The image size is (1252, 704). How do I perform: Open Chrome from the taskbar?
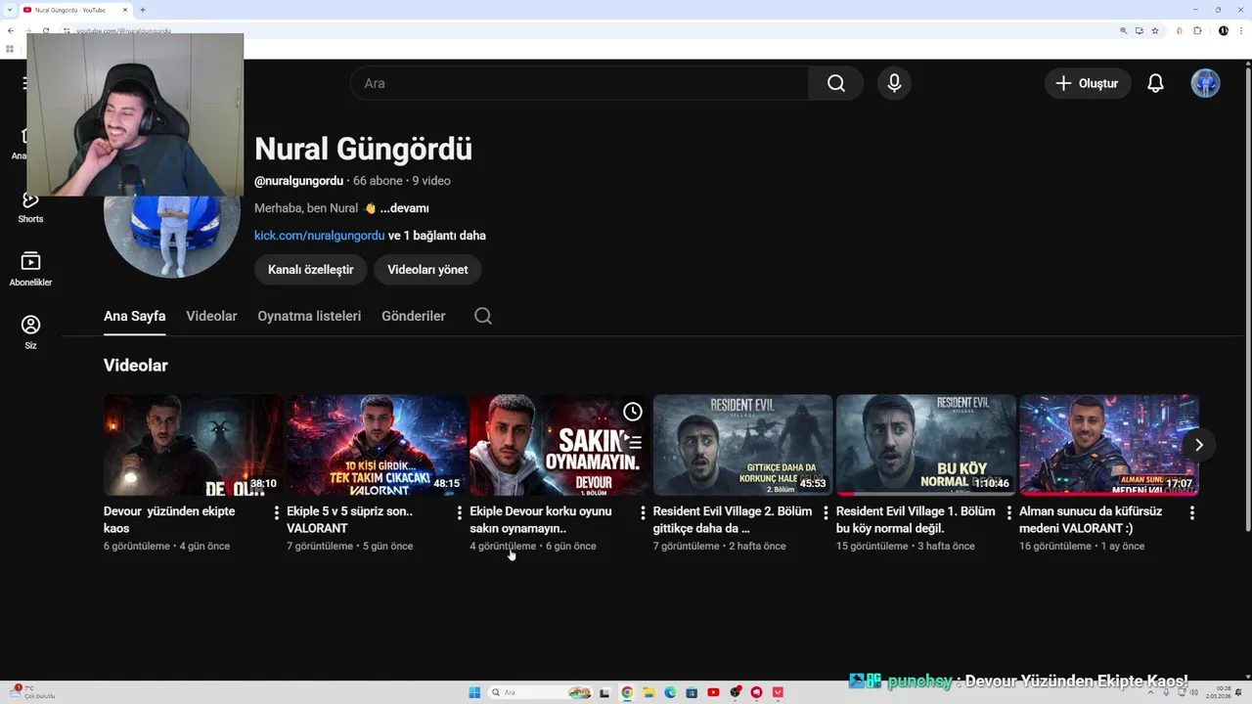pyautogui.click(x=627, y=692)
